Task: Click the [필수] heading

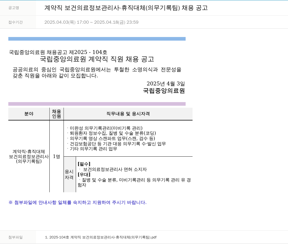Action: pos(84,164)
